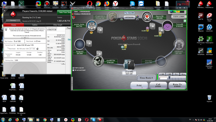Click the bet amount input field
Image resolution: width=216 pixels, height=122 pixels.
[x=163, y=78]
